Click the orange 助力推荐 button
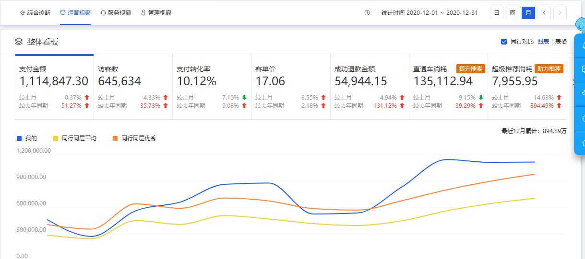 [x=549, y=69]
